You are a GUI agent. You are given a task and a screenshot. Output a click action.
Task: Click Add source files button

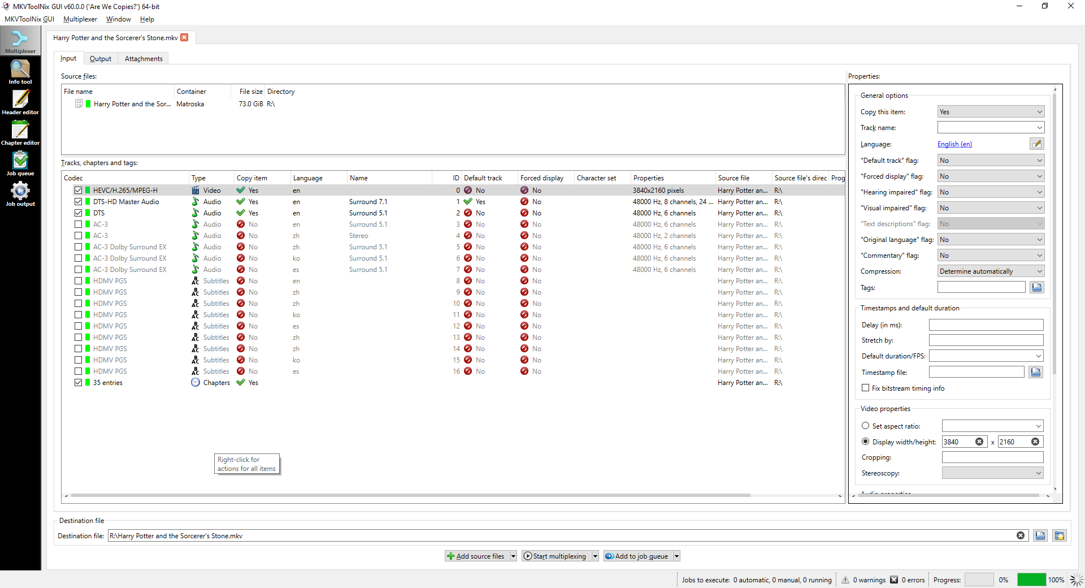pos(478,556)
